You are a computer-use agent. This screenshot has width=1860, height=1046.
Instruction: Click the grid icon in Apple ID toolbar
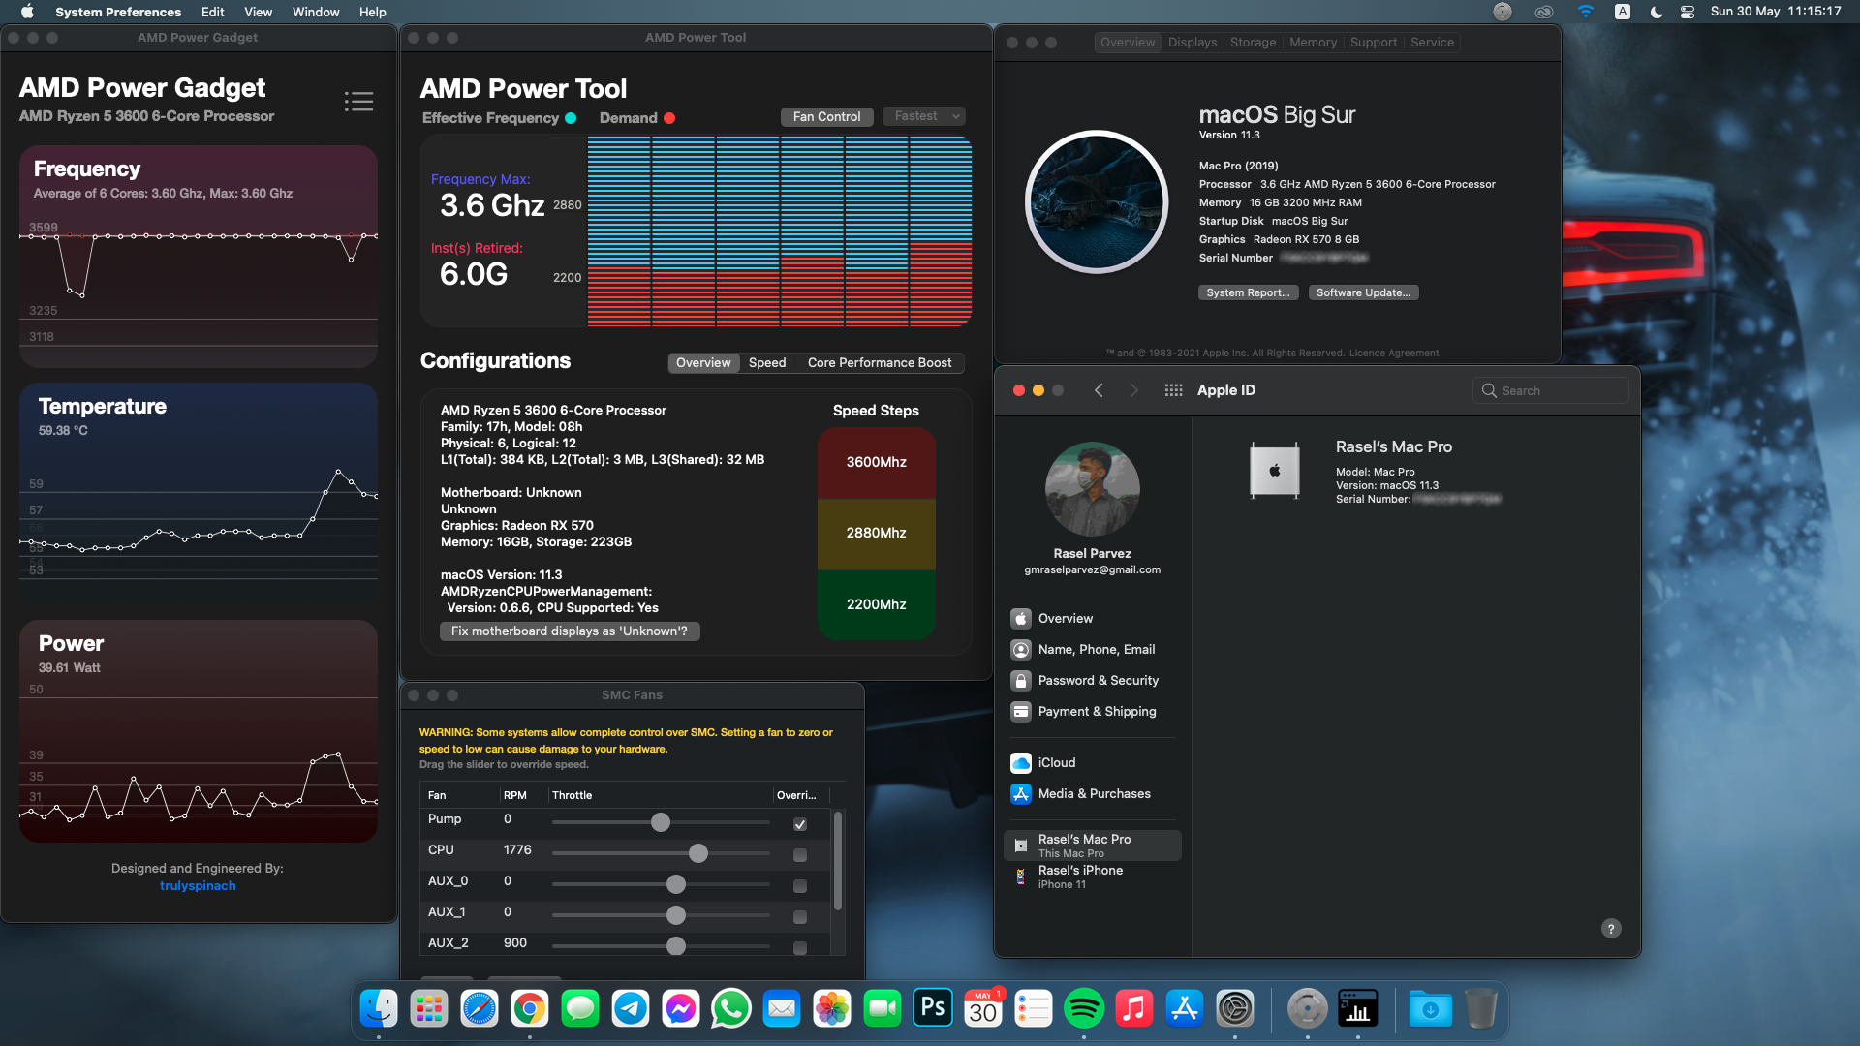point(1173,390)
